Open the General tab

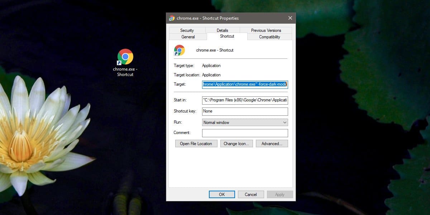[x=188, y=37]
